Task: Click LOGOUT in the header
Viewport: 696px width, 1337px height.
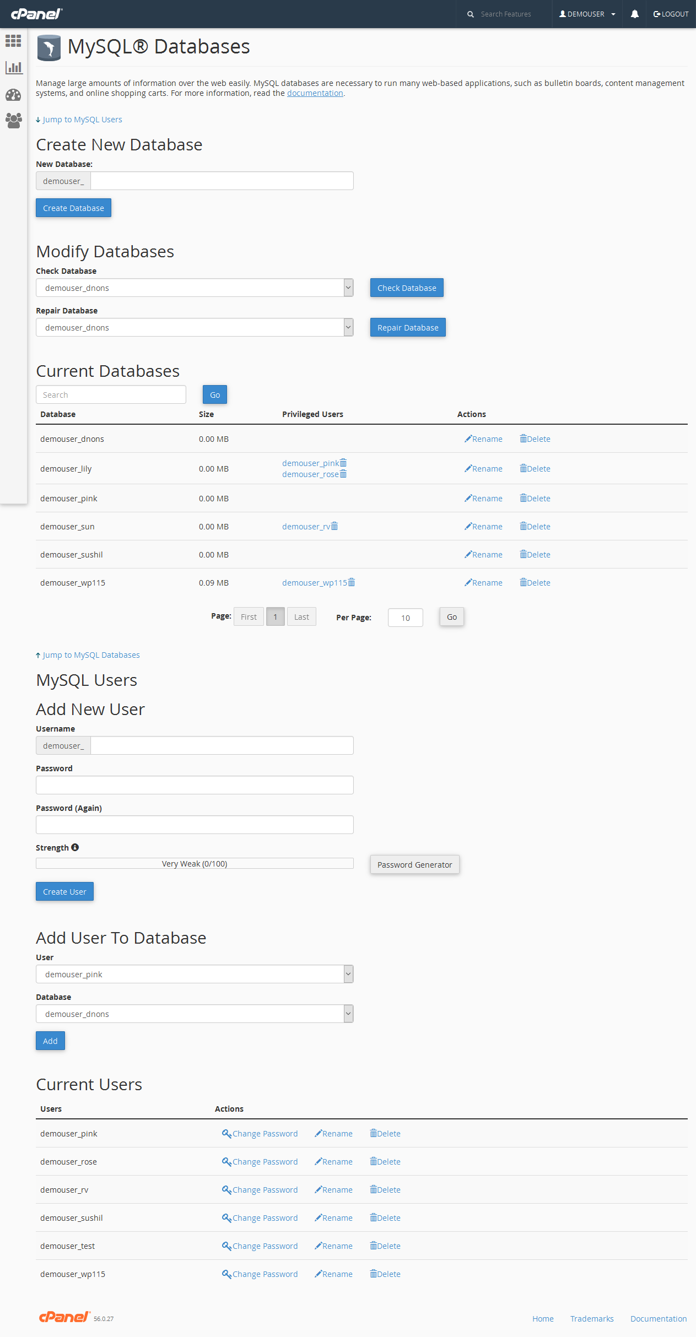Action: (x=671, y=14)
